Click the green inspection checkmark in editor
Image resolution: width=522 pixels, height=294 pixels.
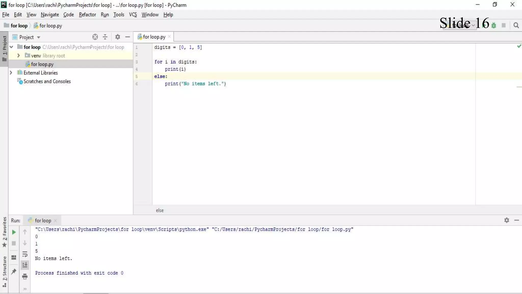(519, 46)
